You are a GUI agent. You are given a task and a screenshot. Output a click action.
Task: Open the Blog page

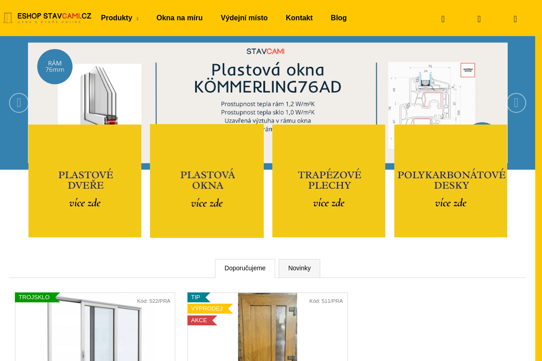339,18
